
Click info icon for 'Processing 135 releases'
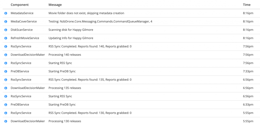6,88
